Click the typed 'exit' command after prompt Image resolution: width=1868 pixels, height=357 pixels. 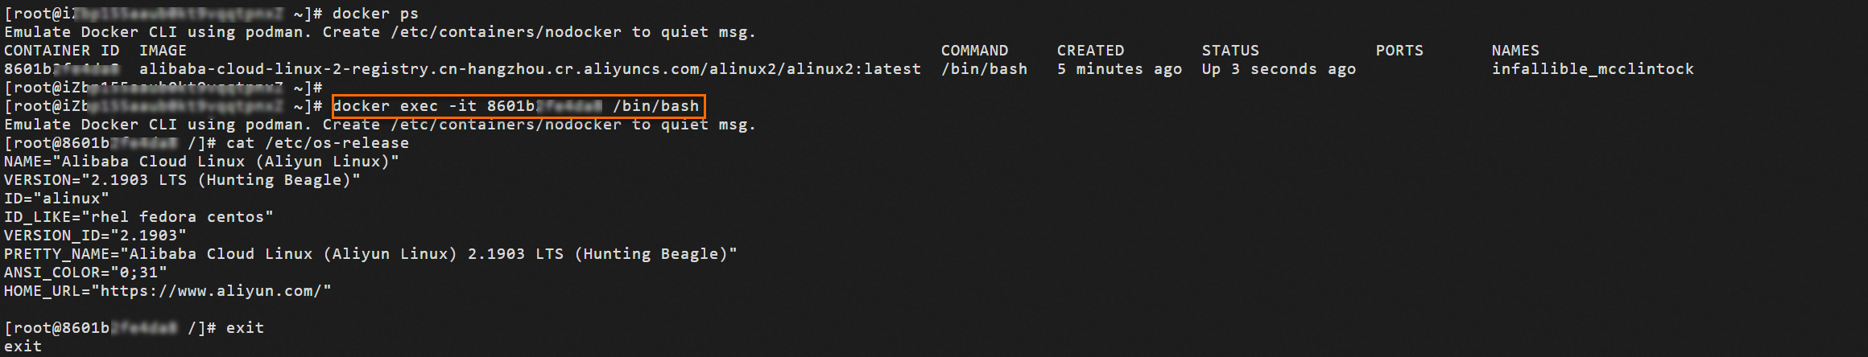[x=245, y=328]
